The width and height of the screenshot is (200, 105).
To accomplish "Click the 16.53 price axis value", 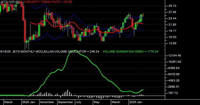I will coord(172,37).
